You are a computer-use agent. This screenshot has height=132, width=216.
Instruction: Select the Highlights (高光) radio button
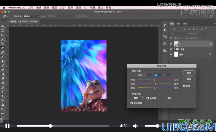click(x=166, y=98)
